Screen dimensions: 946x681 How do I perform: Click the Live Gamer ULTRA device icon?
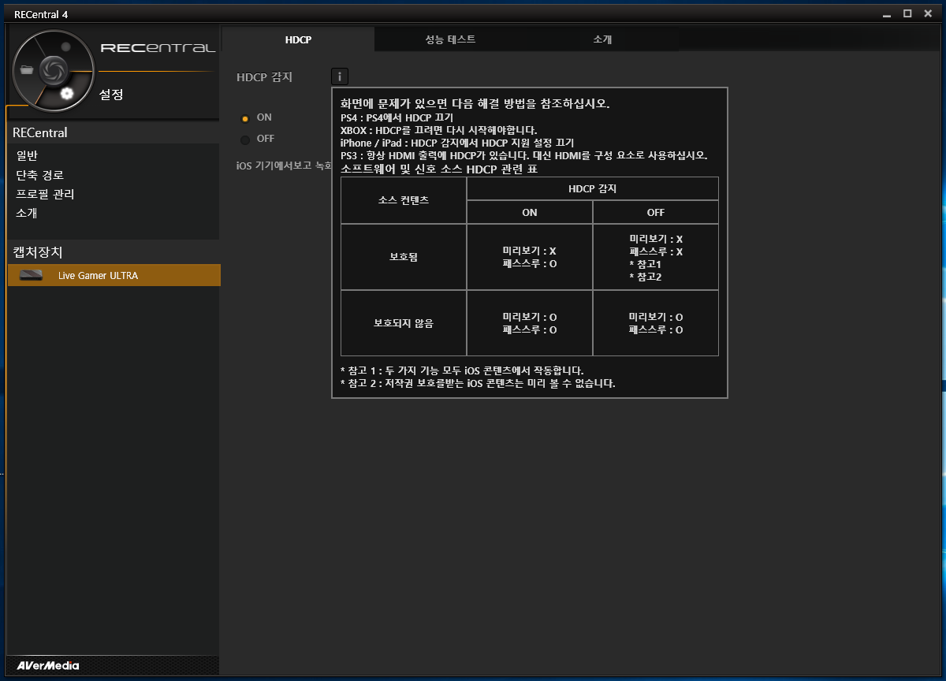pyautogui.click(x=31, y=275)
